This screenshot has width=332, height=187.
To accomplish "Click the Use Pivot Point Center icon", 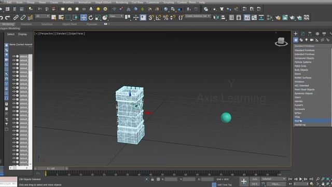I will click(x=128, y=17).
